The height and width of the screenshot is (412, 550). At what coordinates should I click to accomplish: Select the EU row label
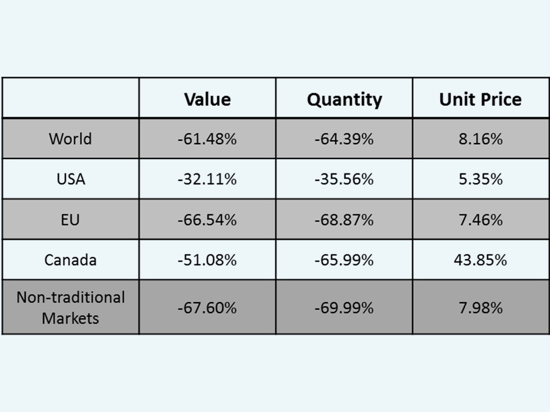click(x=70, y=220)
